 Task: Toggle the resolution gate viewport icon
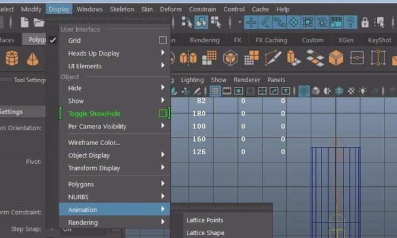coord(239,91)
